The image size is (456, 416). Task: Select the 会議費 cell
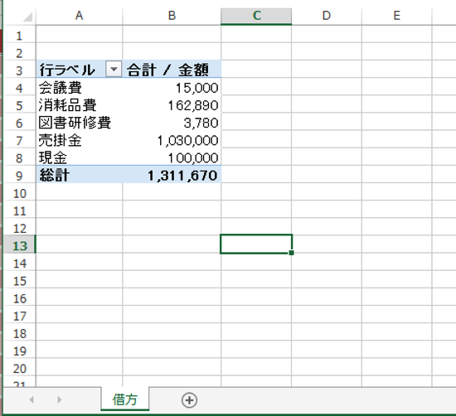[79, 87]
